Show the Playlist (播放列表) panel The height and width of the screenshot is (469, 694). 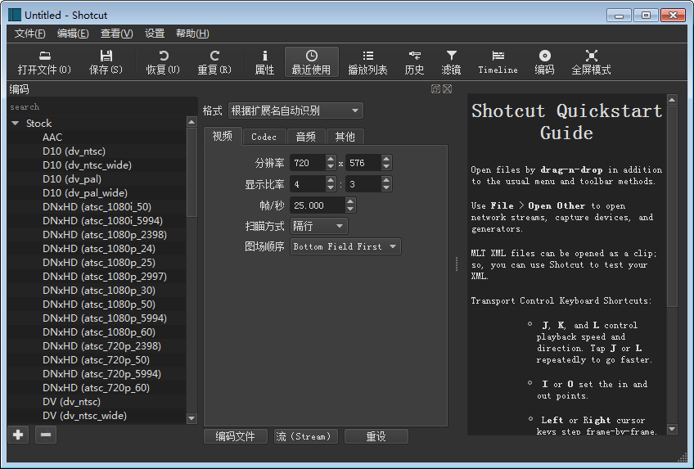(367, 61)
